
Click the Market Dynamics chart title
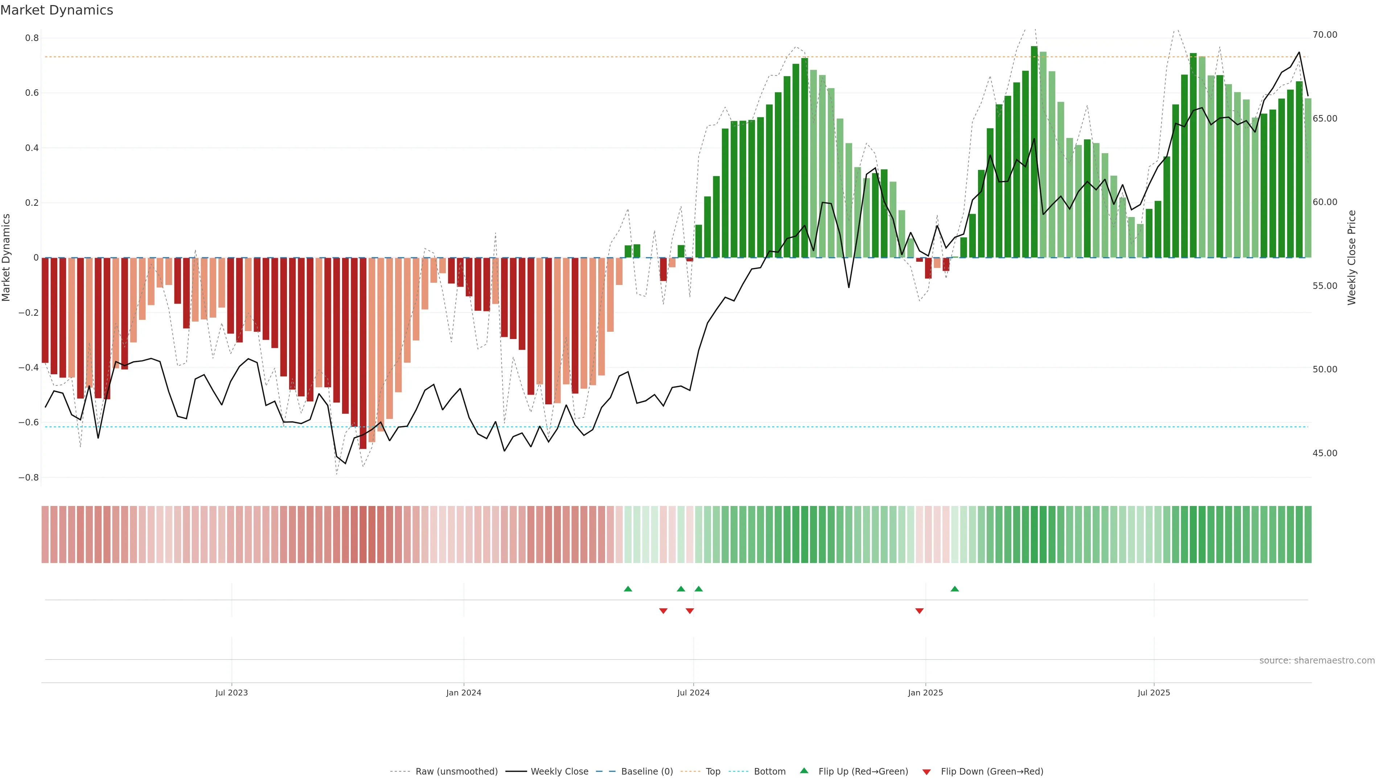(x=57, y=10)
